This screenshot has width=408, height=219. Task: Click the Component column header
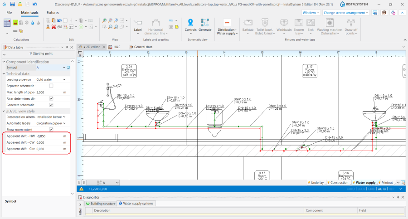[330, 210]
